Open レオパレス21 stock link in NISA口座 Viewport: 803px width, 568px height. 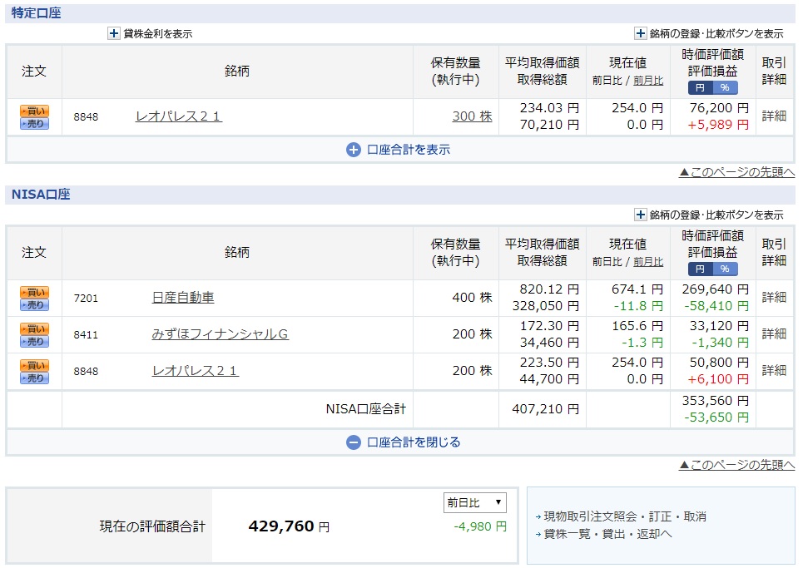(x=195, y=370)
